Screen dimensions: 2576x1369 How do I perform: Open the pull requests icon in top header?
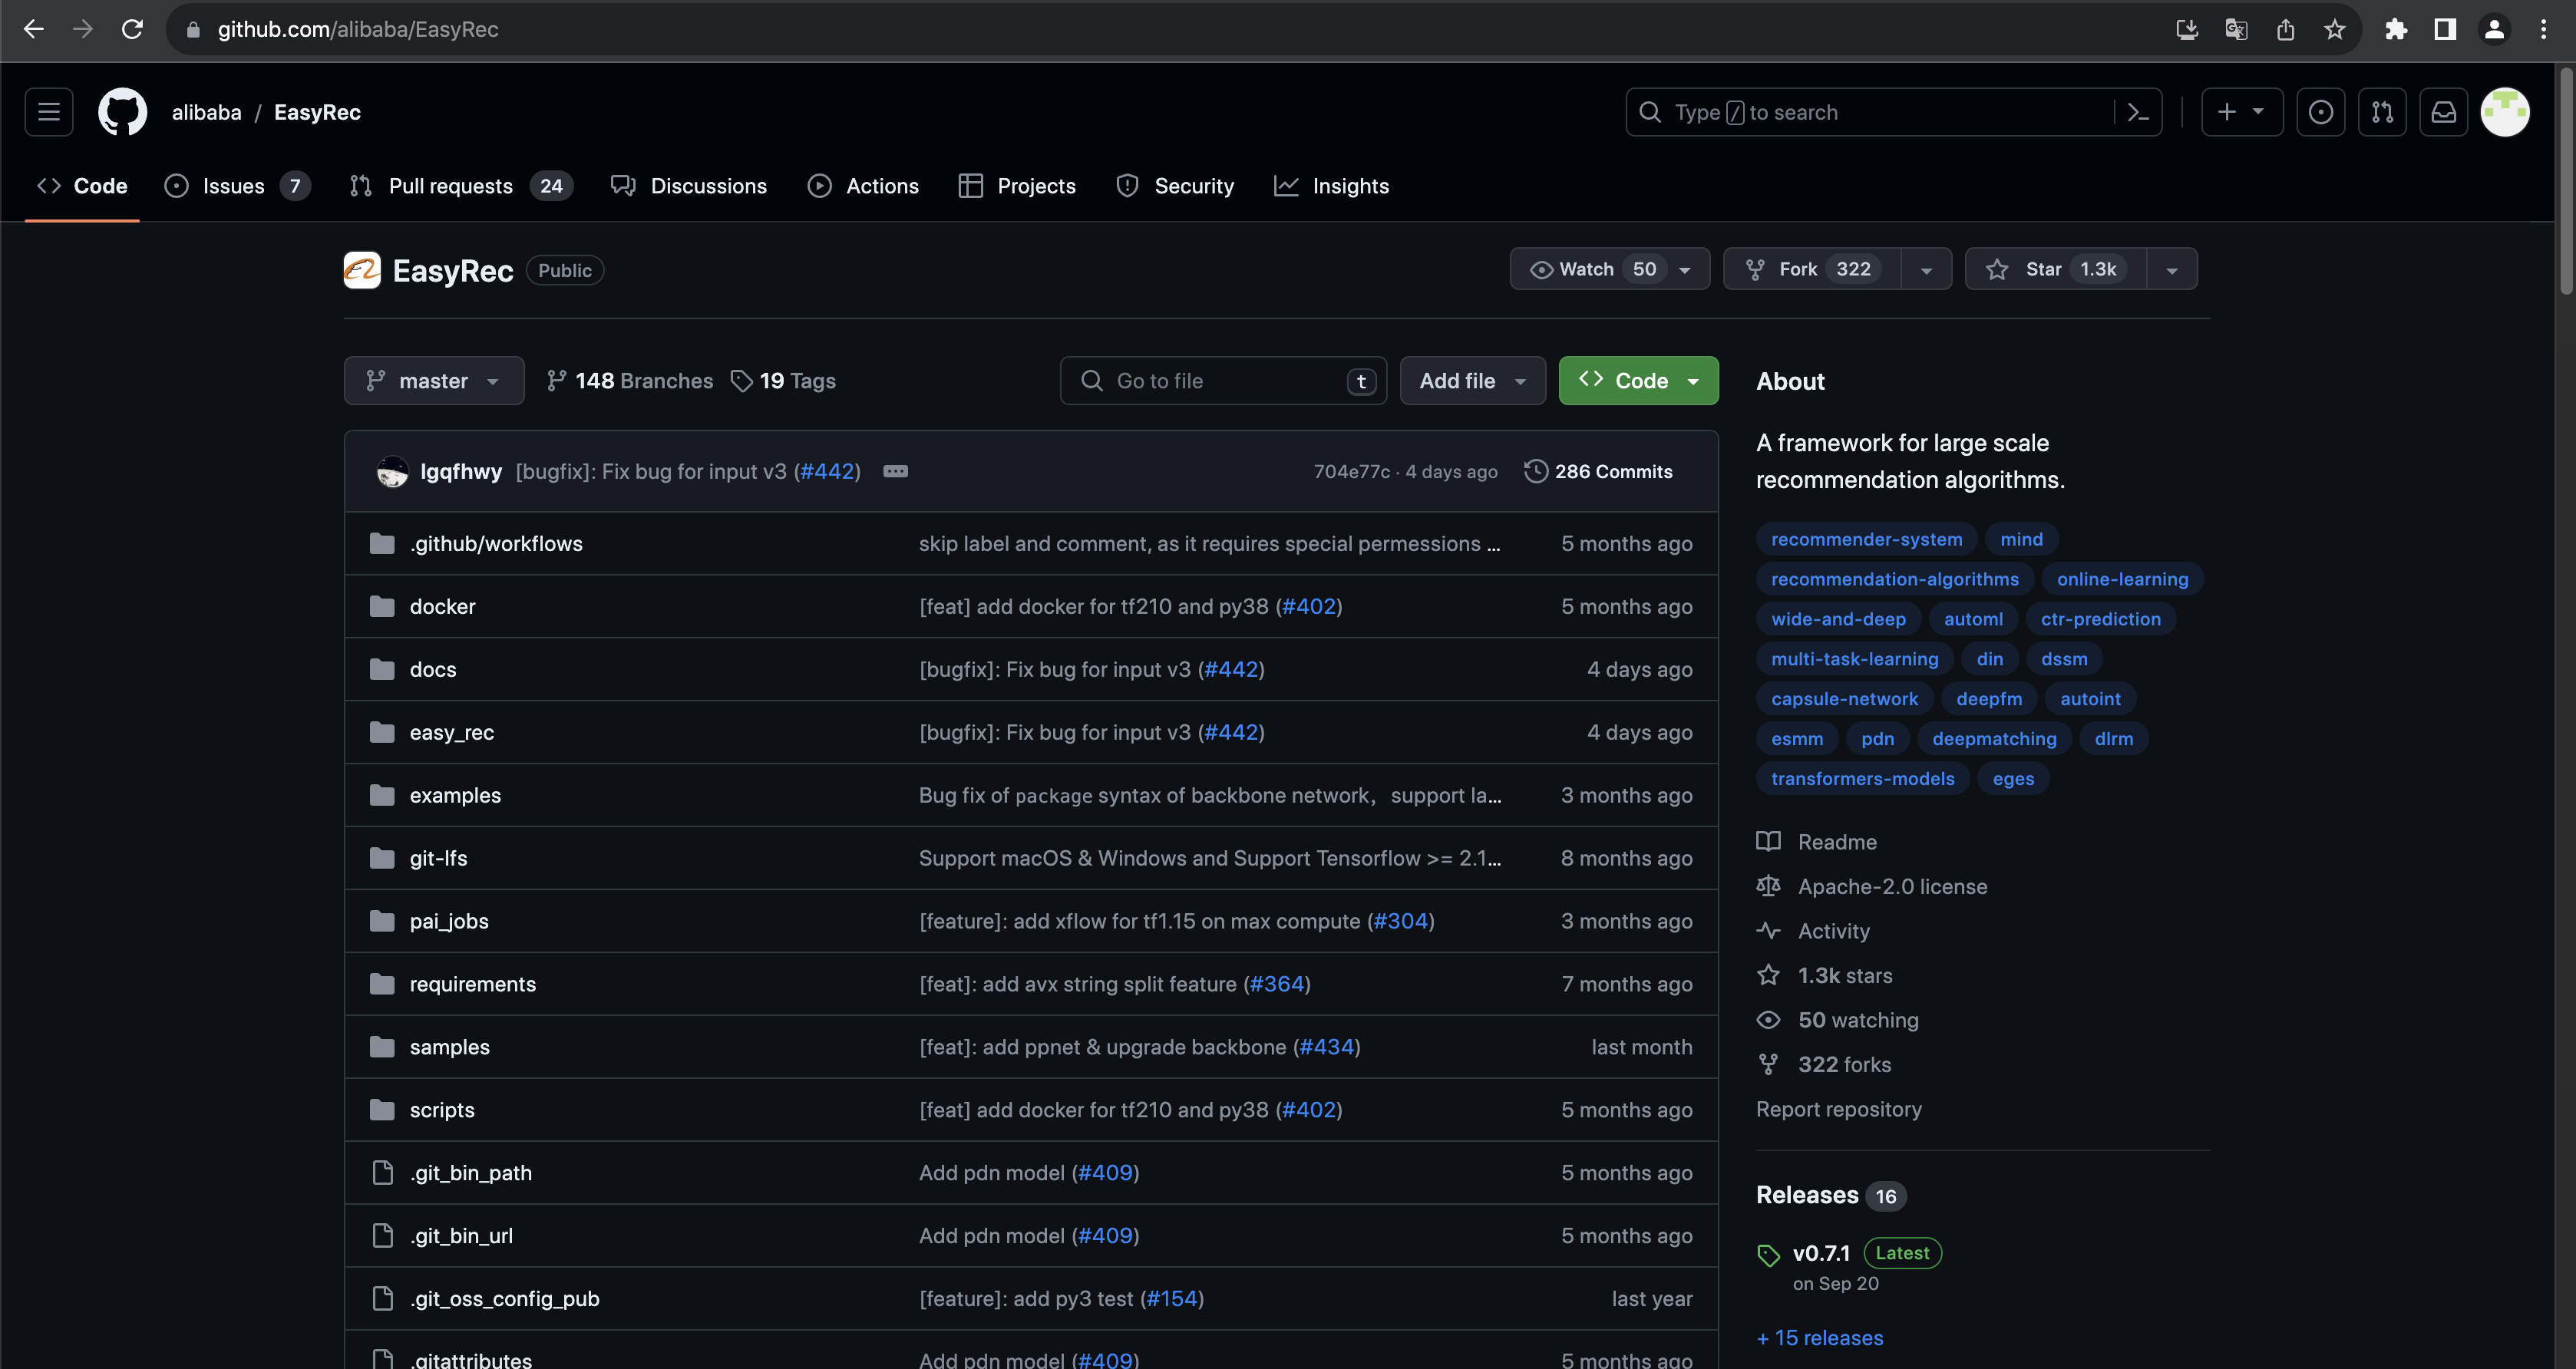click(2382, 112)
